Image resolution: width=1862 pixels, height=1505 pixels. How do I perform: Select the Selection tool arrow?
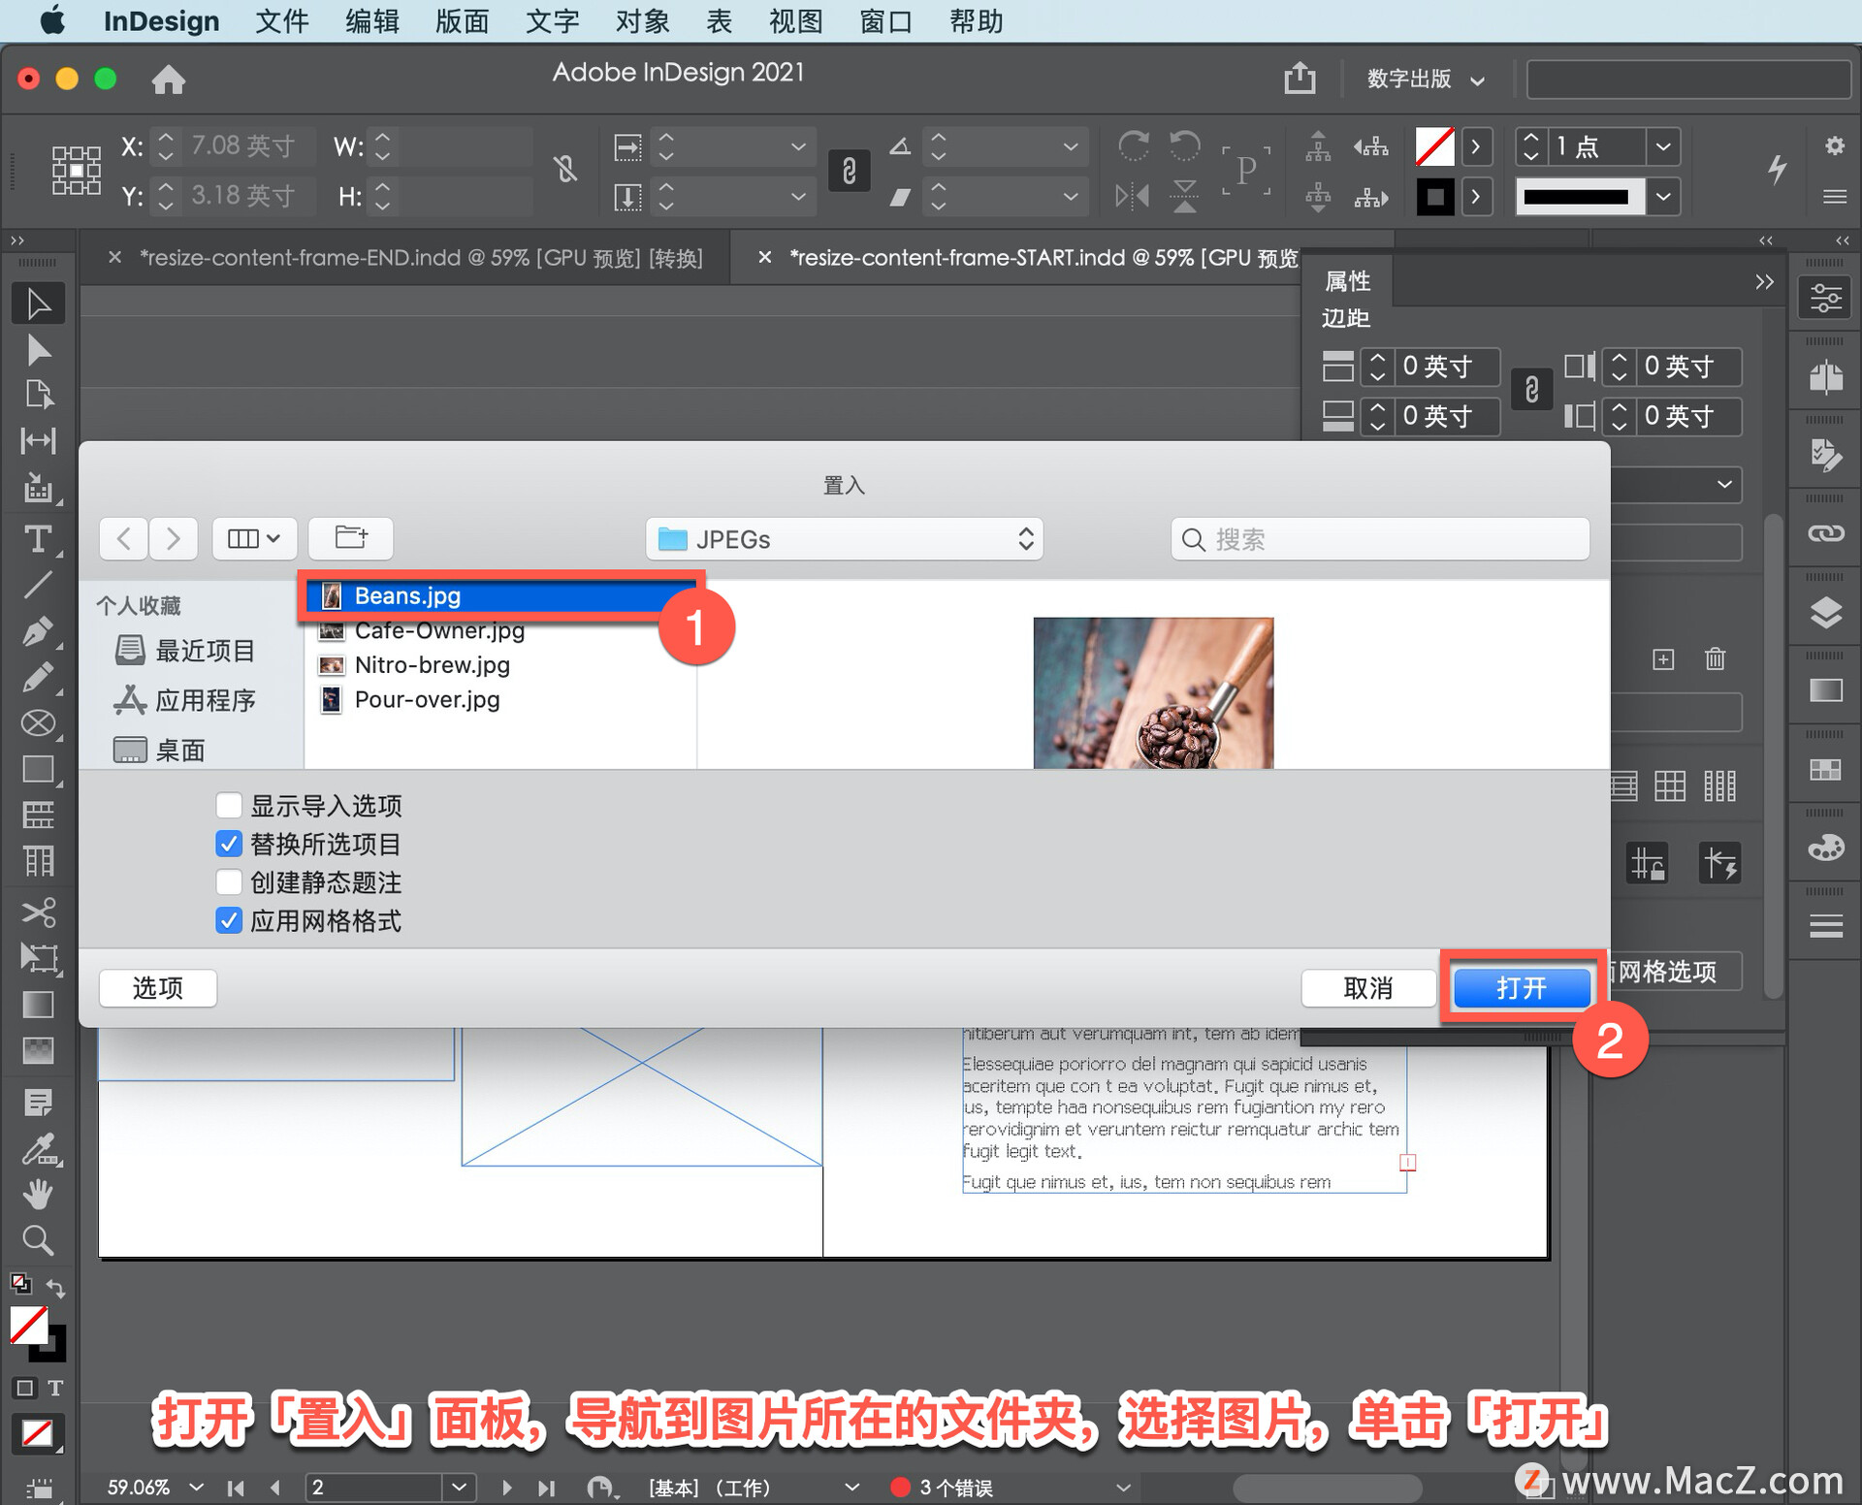(x=38, y=304)
